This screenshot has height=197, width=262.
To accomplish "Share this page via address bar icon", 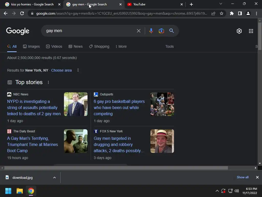I will pos(213,13).
